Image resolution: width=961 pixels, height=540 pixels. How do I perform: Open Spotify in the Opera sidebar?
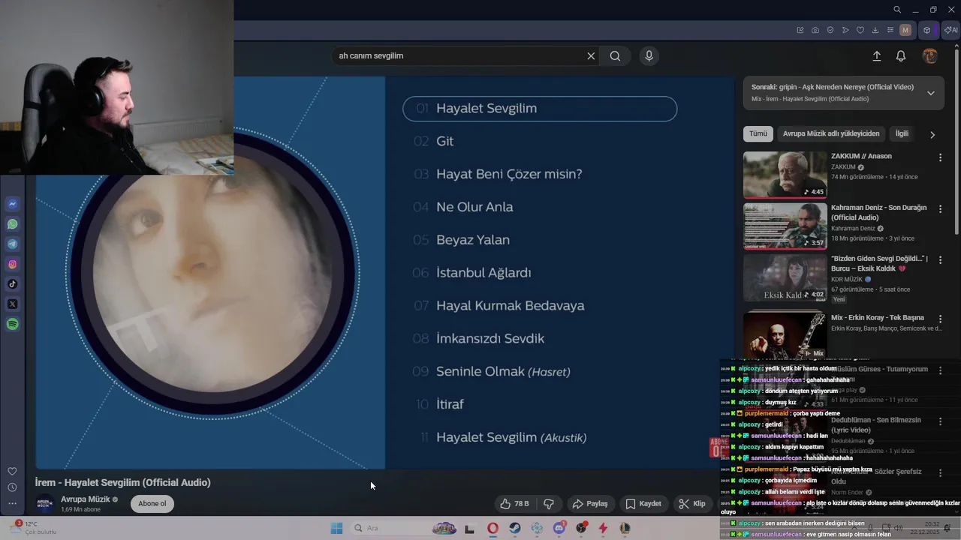coord(13,324)
